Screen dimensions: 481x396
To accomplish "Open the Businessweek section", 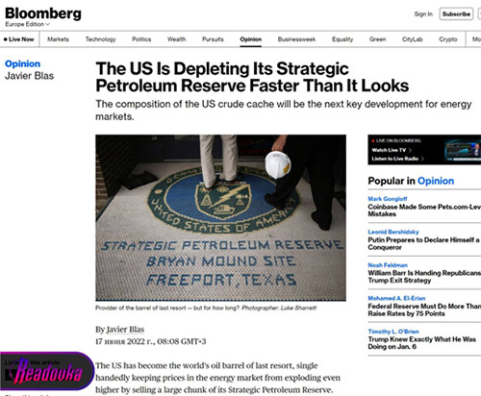I will tap(296, 39).
